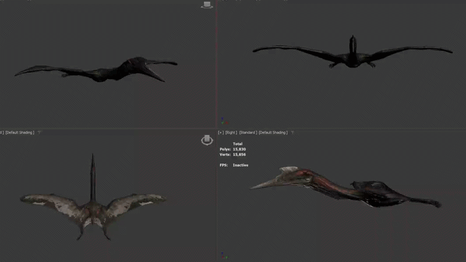The height and width of the screenshot is (262, 466).
Task: Open the [Standard] viewport preset menu
Action: click(x=248, y=133)
